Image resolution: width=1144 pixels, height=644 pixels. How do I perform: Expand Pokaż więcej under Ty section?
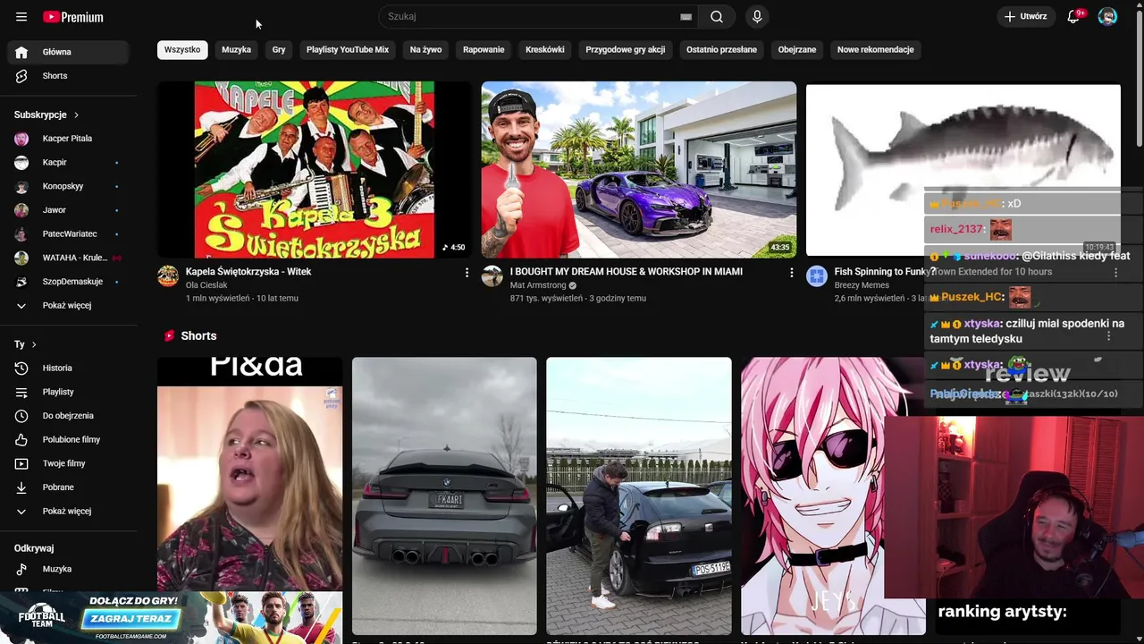point(68,511)
